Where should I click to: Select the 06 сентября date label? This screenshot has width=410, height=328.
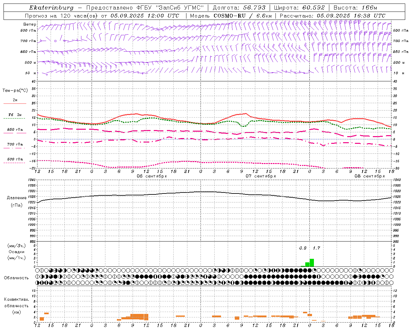click(152, 176)
